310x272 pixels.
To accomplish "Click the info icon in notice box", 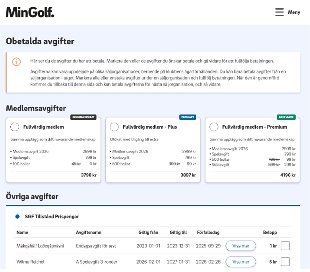I will (x=16, y=62).
